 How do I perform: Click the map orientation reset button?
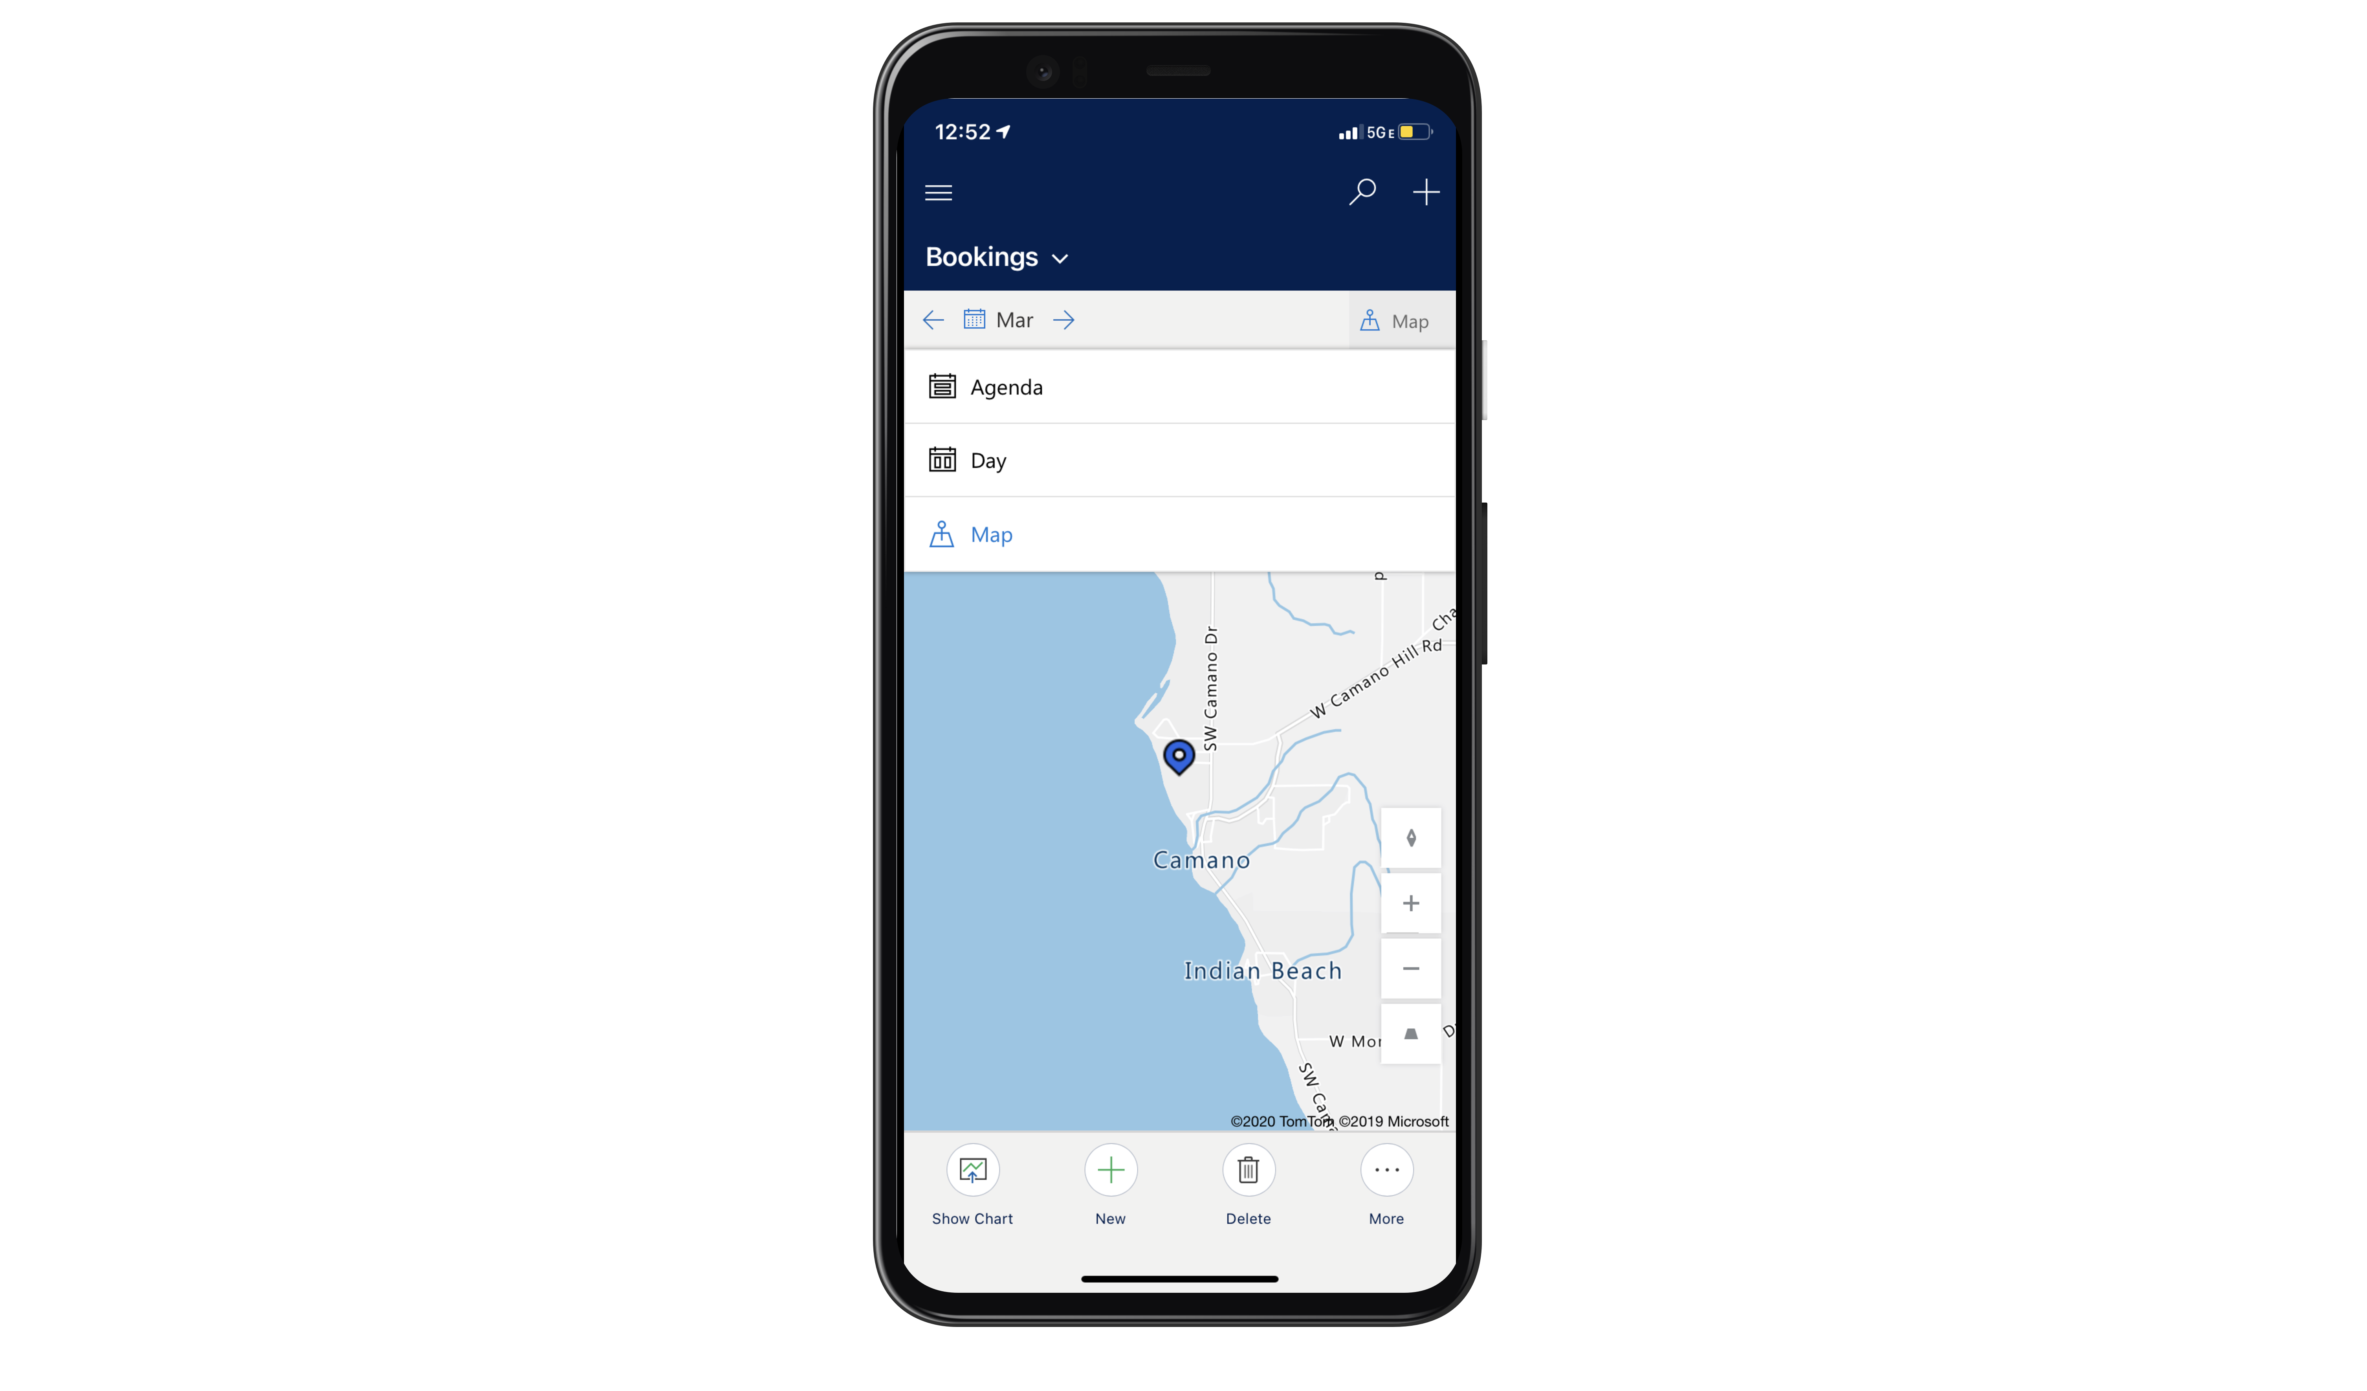pyautogui.click(x=1409, y=836)
